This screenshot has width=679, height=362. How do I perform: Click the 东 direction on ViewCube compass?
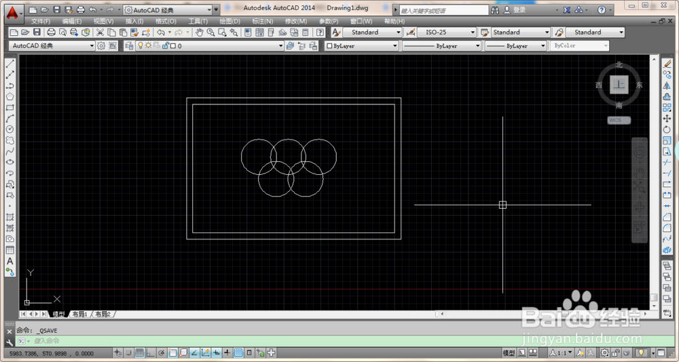pos(639,85)
